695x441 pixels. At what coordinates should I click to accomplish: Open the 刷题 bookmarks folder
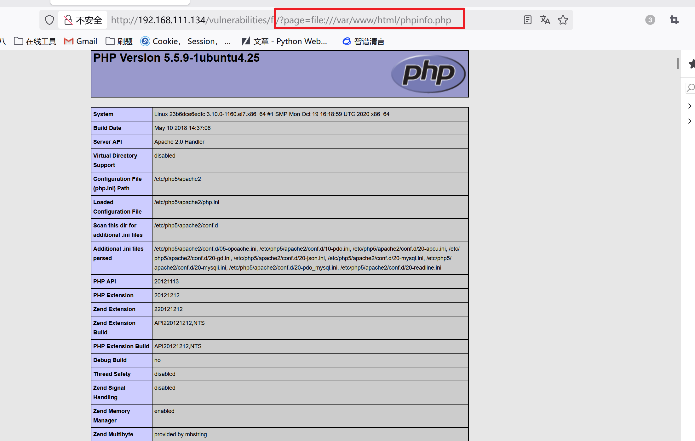(x=119, y=42)
